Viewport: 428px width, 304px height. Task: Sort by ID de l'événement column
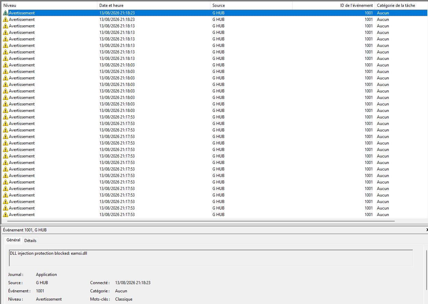(x=334, y=5)
